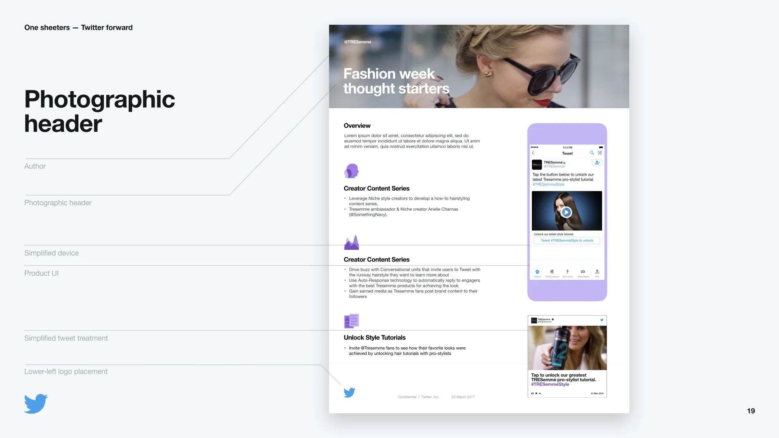Click the follow user button on TRESemmé tweet

pyautogui.click(x=597, y=163)
